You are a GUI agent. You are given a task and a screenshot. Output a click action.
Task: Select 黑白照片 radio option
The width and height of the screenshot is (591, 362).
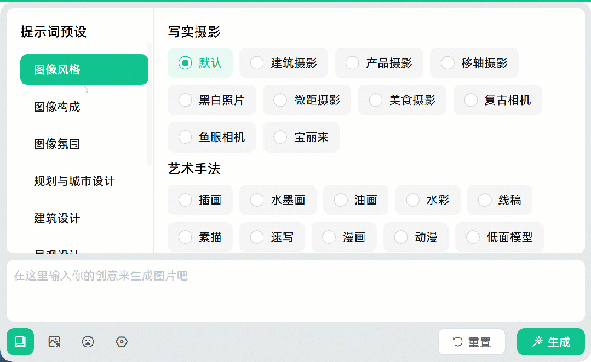click(x=212, y=100)
